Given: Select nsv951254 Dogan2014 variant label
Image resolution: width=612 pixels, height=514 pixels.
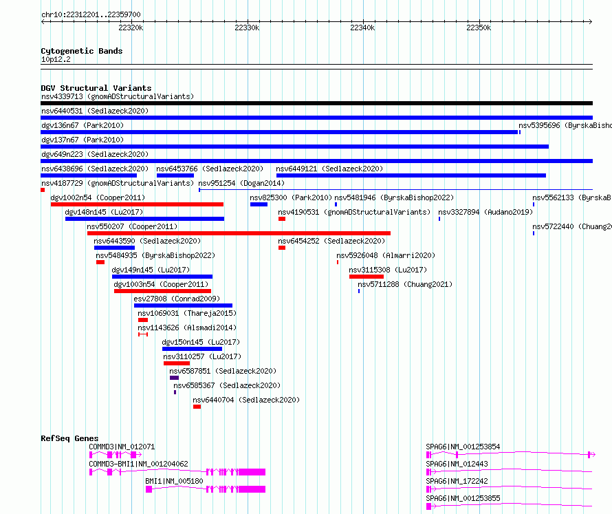Looking at the screenshot, I should pyautogui.click(x=241, y=183).
